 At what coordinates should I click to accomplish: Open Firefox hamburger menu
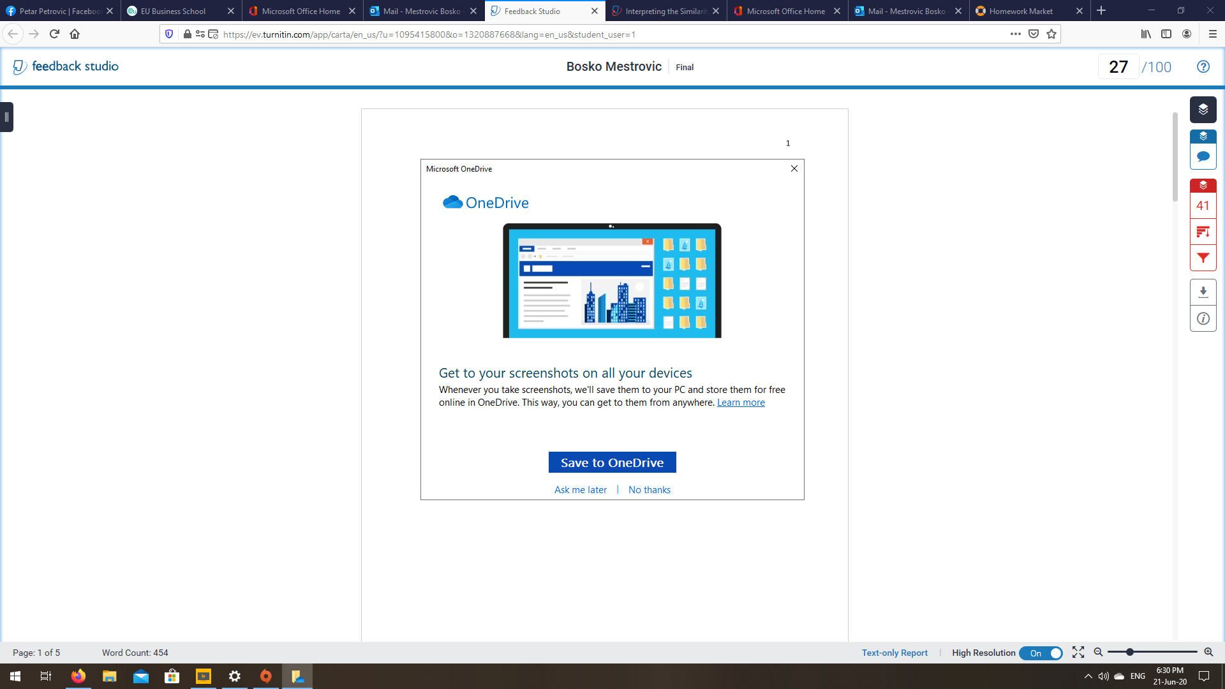click(x=1213, y=34)
